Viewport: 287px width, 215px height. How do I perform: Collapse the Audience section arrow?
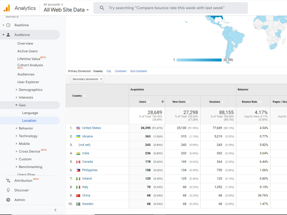(x=3, y=35)
